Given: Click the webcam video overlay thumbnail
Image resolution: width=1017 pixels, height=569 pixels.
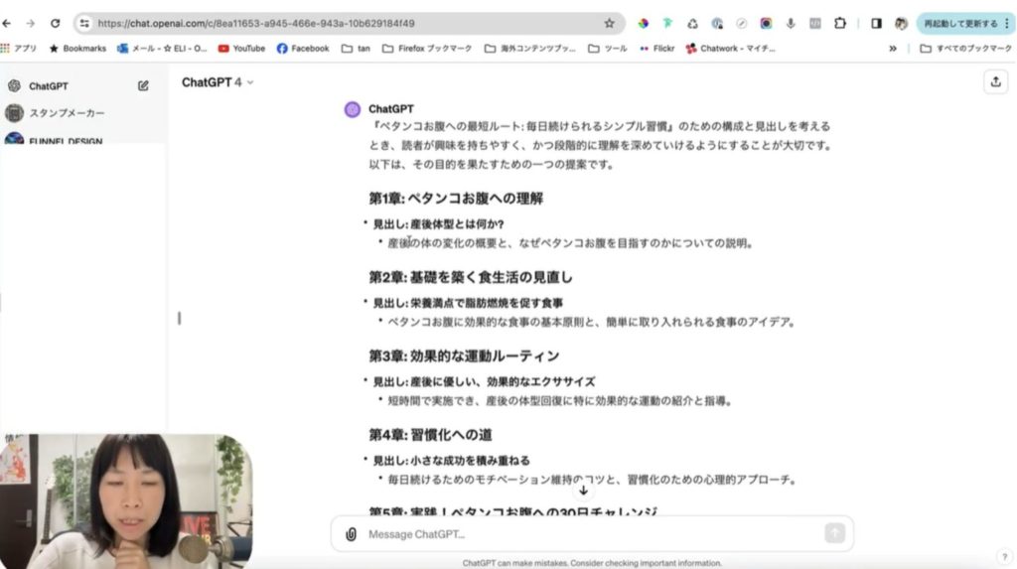Looking at the screenshot, I should [126, 500].
